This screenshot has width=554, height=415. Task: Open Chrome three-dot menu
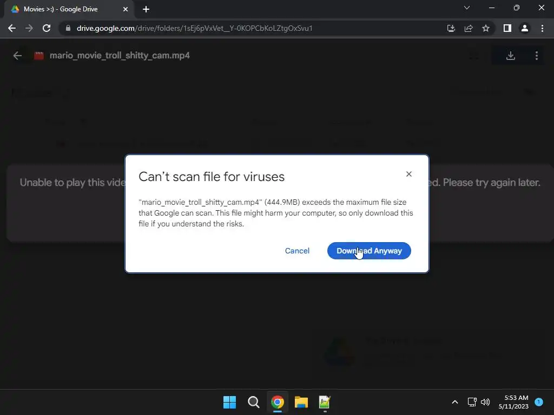point(542,28)
